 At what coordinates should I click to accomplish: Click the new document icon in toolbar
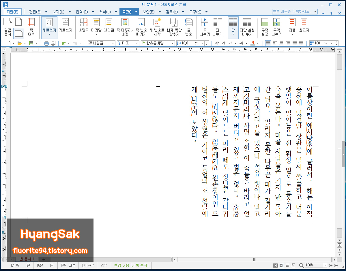point(9,43)
